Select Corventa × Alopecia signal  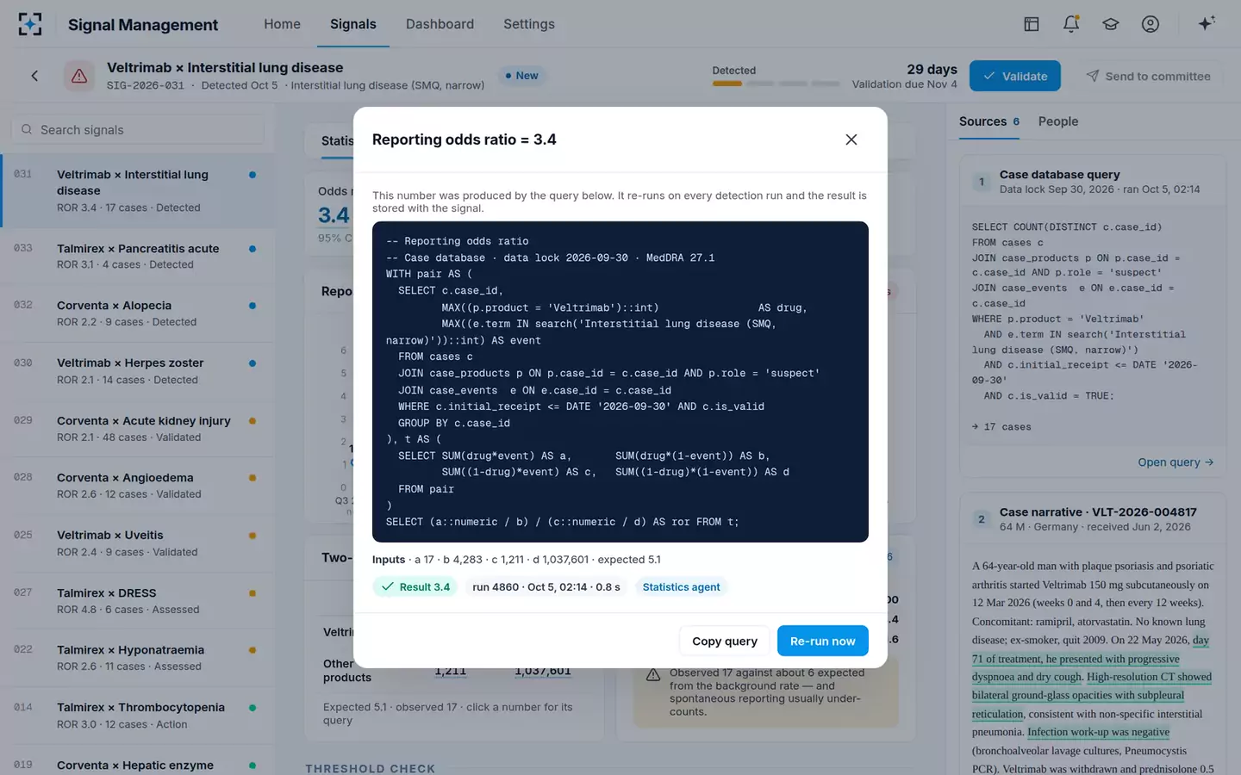[x=138, y=313]
